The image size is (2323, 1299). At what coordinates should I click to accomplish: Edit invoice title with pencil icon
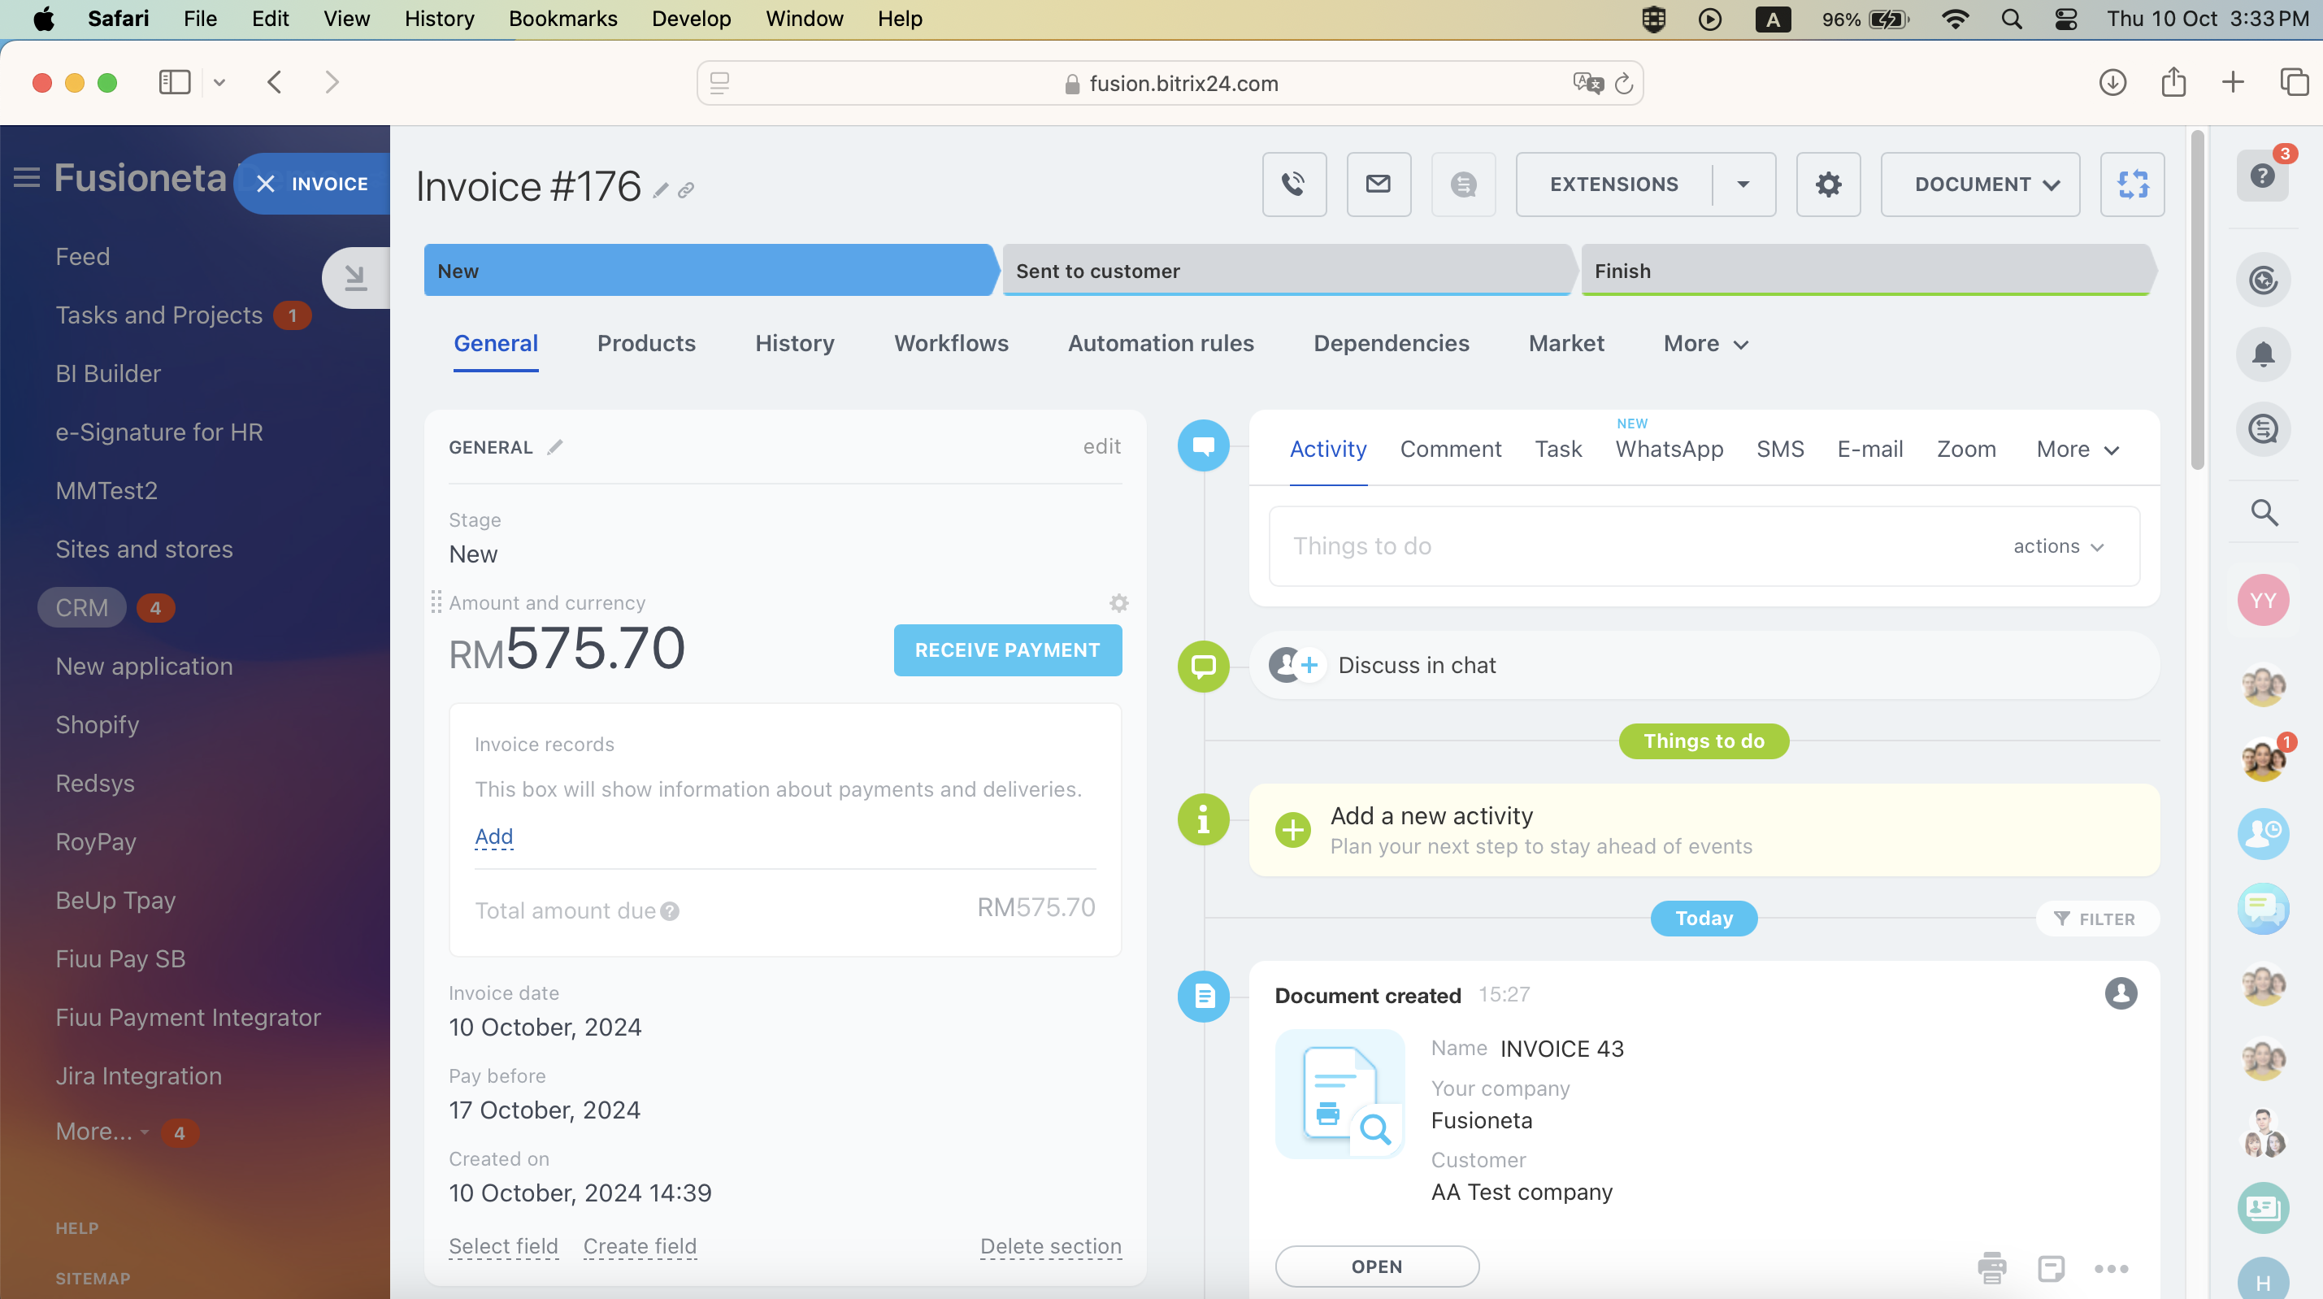661,190
